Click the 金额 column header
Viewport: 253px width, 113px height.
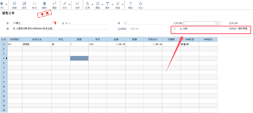pyautogui.click(x=116, y=39)
